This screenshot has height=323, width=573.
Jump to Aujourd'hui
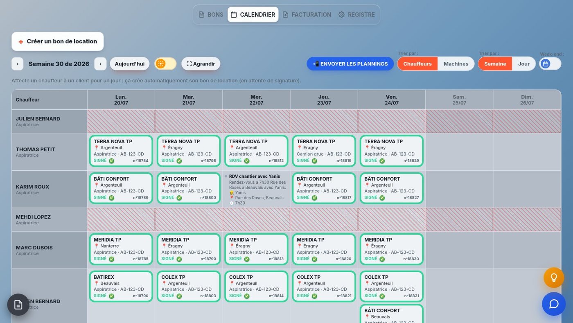[x=129, y=64]
